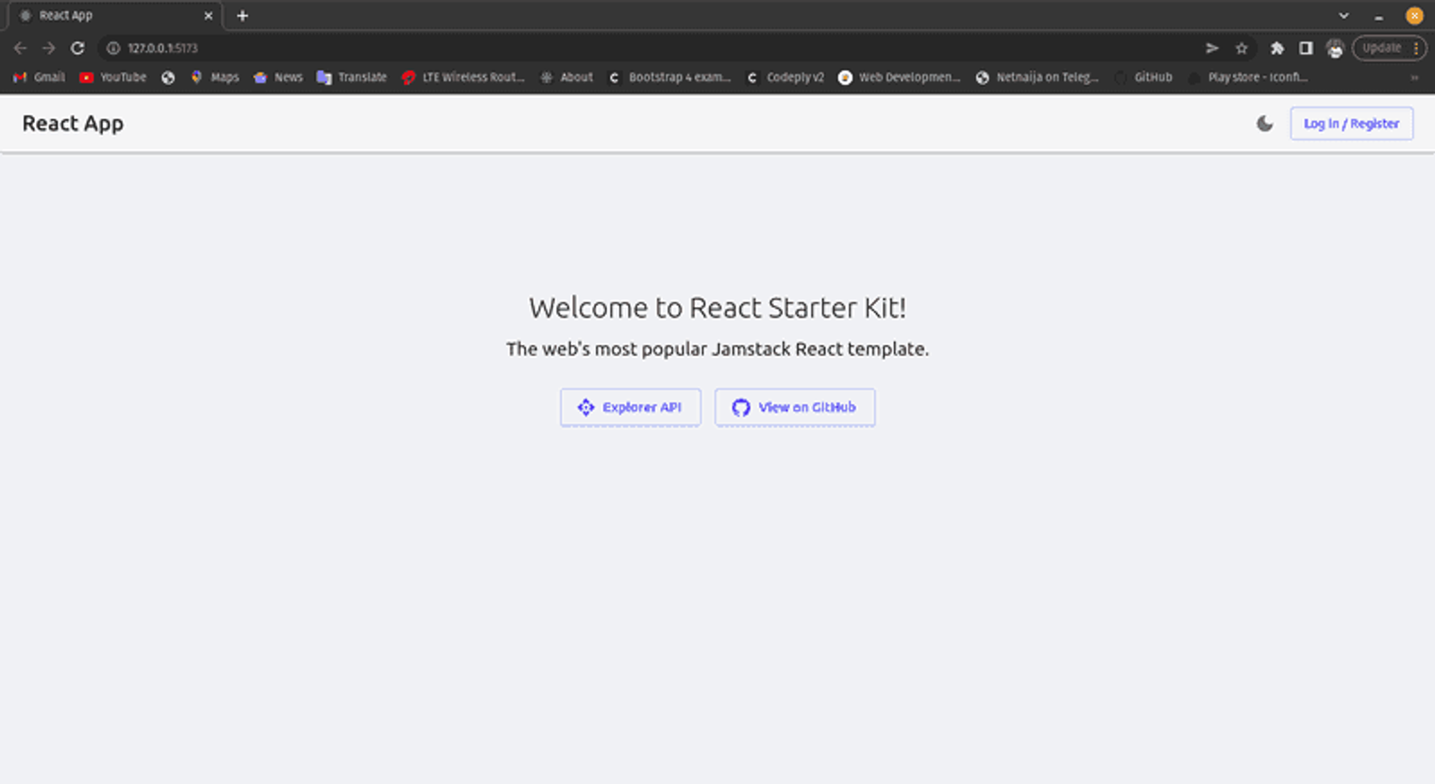This screenshot has width=1435, height=784.
Task: Focus the address bar showing 127.0.0.1:5173
Action: (651, 48)
